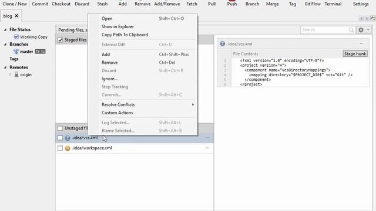The width and height of the screenshot is (376, 211).
Task: Close the blog repository tab
Action: pos(16,16)
